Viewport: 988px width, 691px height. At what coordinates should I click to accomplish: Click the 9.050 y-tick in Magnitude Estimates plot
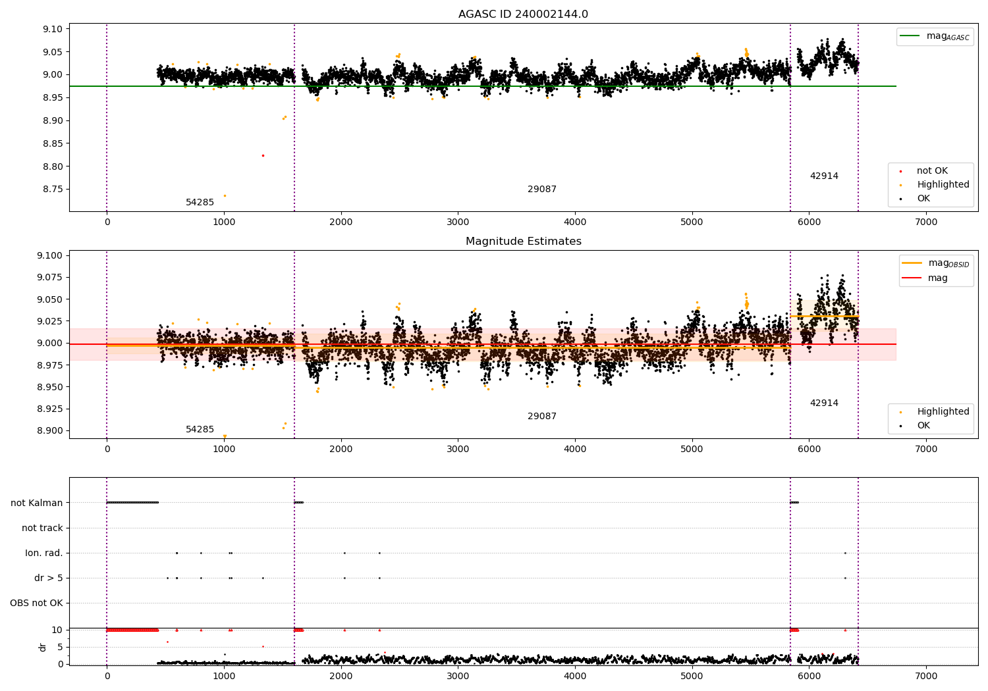pyautogui.click(x=50, y=299)
